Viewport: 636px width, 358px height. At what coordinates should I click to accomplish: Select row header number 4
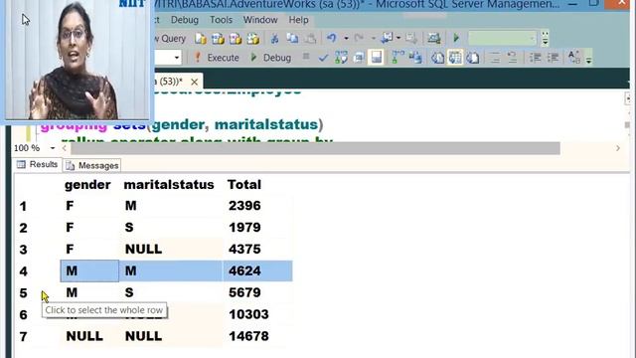23,271
